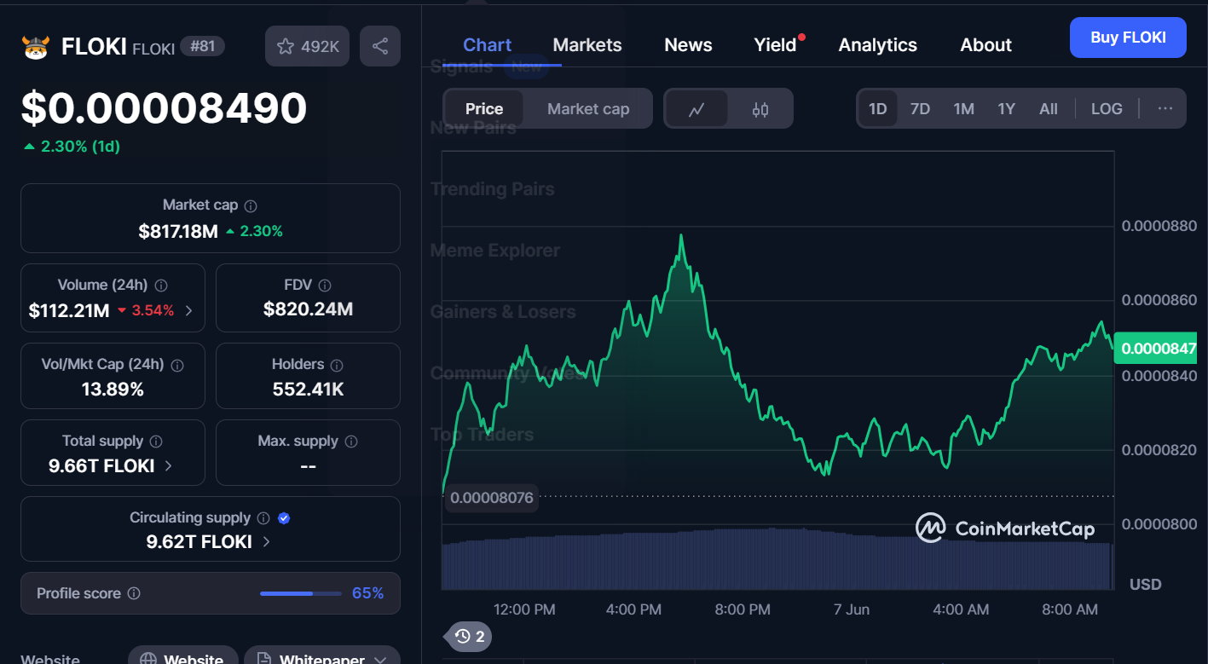Open the Chart tab
Screen dimensions: 1208x664
click(488, 45)
